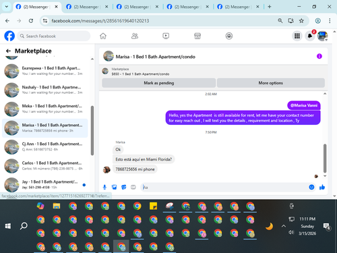Click the Search Facebook field
The image size is (337, 253).
(54, 36)
